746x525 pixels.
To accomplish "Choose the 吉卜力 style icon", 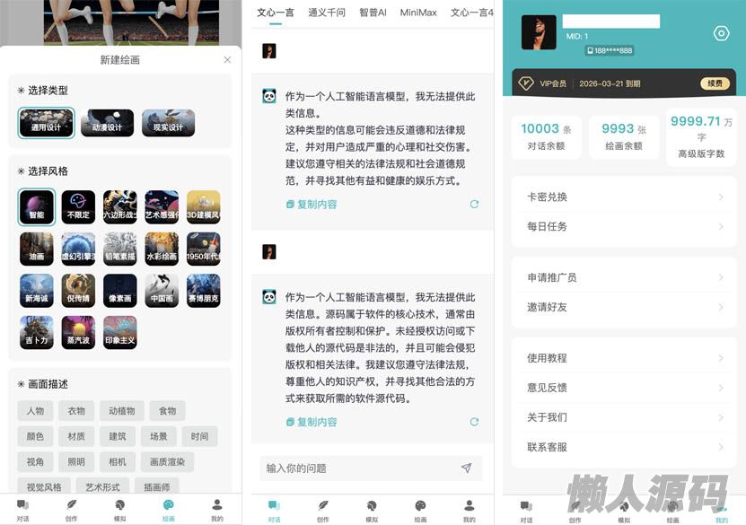I will tap(37, 332).
